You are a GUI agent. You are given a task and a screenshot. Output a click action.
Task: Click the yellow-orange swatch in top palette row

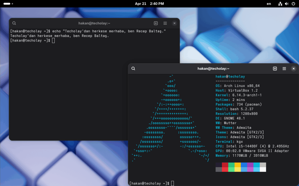pyautogui.click(x=238, y=165)
